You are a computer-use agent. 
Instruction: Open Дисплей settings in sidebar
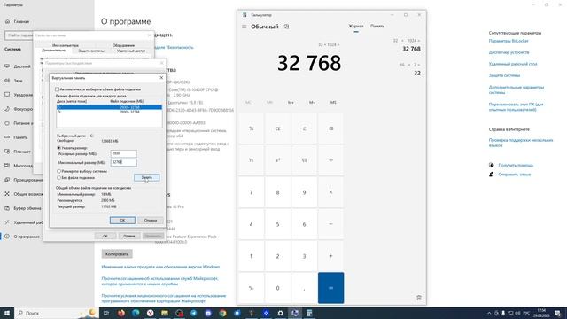coord(22,66)
